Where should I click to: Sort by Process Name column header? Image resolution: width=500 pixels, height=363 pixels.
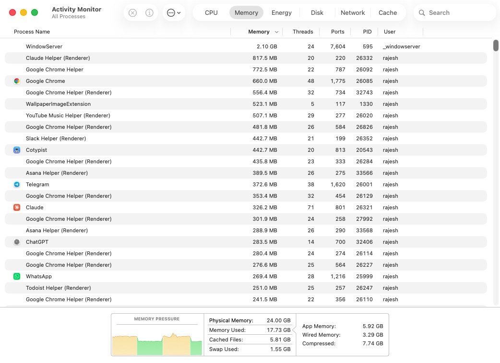click(32, 32)
